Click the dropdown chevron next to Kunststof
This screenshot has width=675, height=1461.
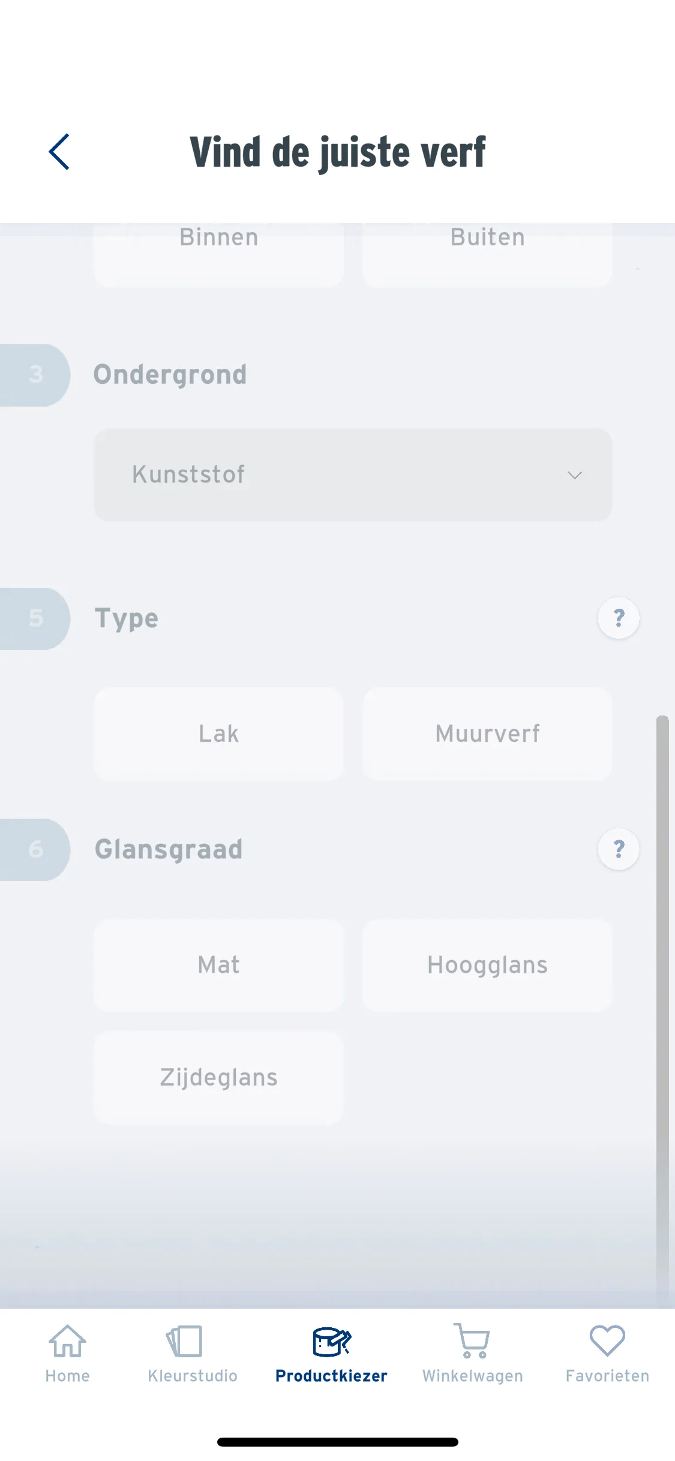575,475
